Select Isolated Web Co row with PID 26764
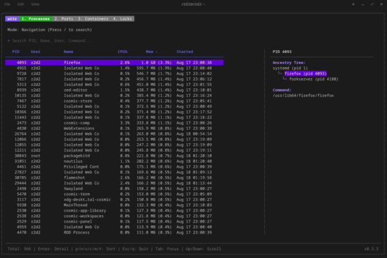The image size is (387, 258). (114, 134)
